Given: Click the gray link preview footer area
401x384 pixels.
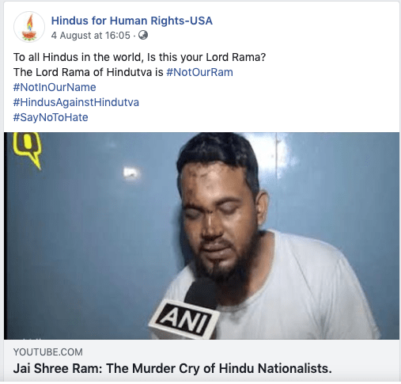Looking at the screenshot, I should (x=202, y=360).
